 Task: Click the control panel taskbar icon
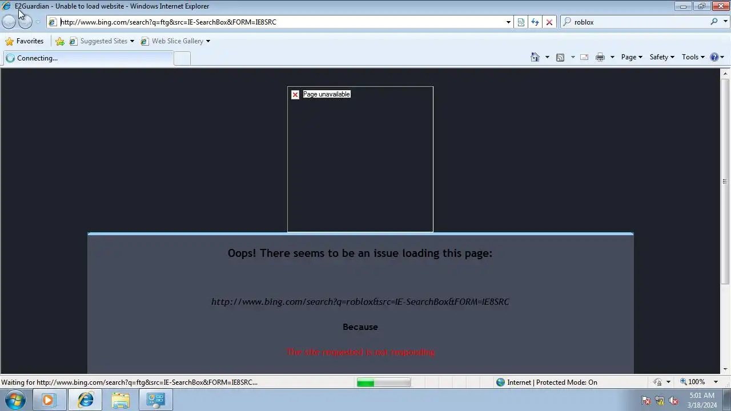coord(155,400)
